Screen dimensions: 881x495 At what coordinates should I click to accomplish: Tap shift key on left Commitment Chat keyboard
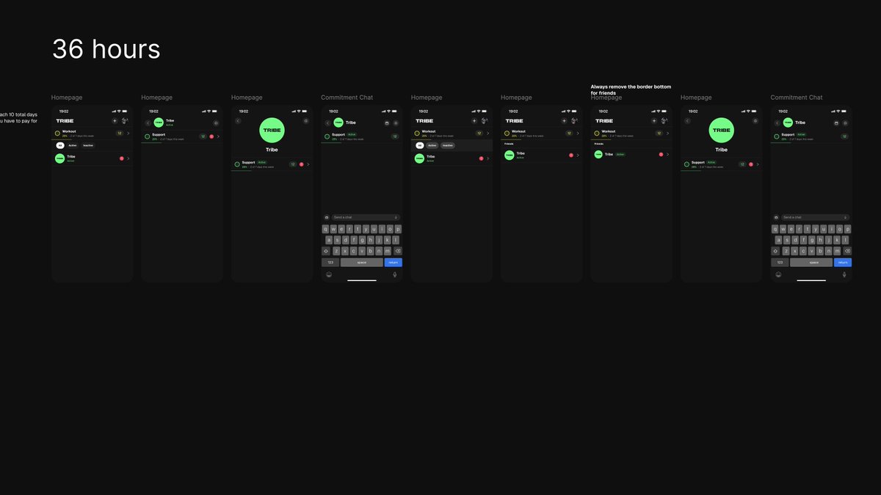(x=326, y=251)
